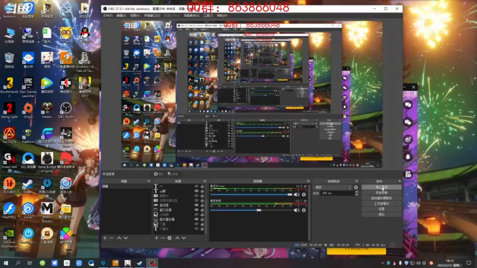477x268 pixels.
Task: Move selected source up with arrow
Action: pyautogui.click(x=177, y=238)
